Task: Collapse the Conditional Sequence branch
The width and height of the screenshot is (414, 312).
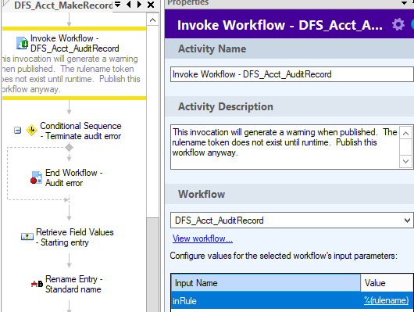Action: (17, 131)
